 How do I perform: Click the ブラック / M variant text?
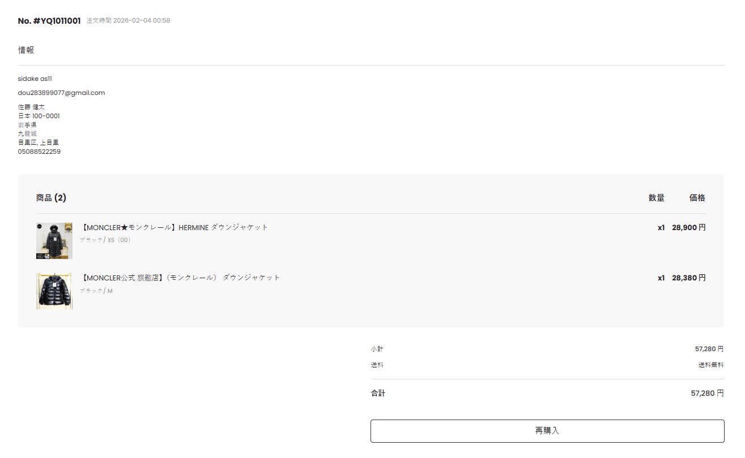[x=96, y=291]
